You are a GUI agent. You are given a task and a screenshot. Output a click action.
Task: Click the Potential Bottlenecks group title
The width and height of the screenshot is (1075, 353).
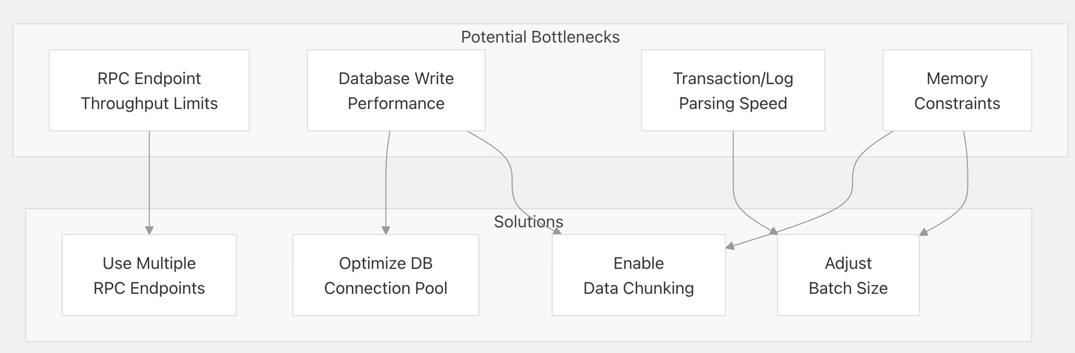point(540,37)
